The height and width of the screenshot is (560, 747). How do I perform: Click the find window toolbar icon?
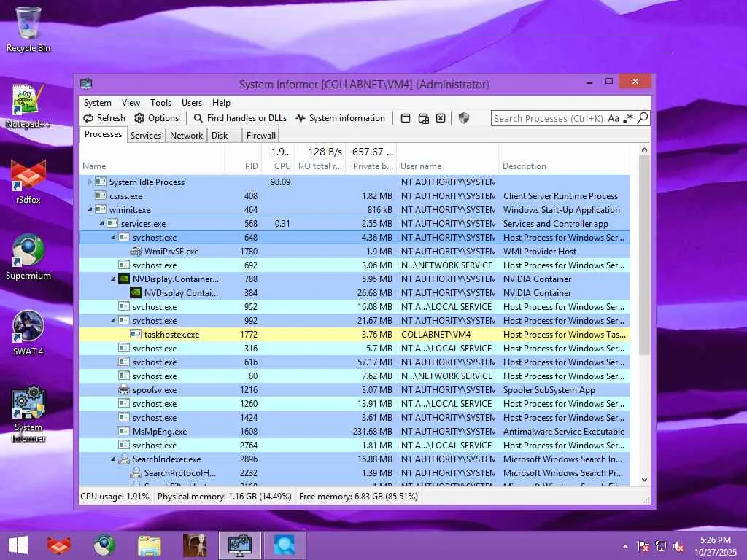pos(406,118)
